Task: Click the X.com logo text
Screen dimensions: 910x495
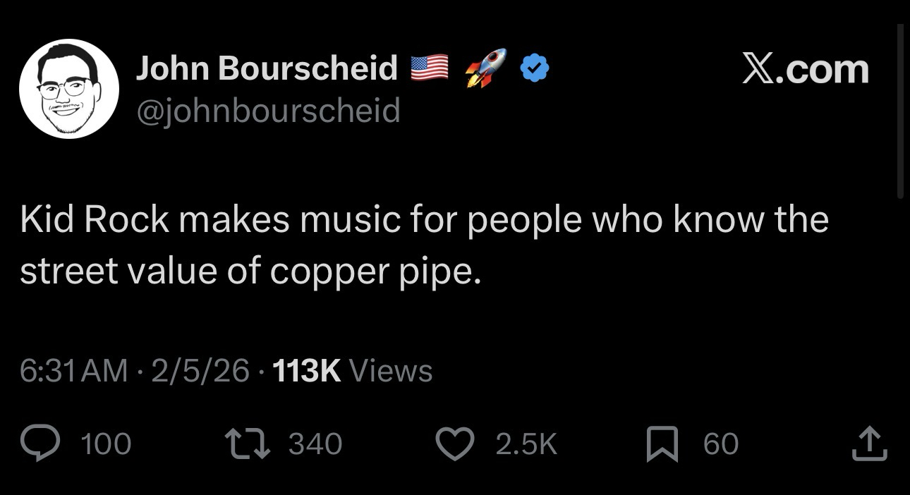Action: [x=805, y=69]
